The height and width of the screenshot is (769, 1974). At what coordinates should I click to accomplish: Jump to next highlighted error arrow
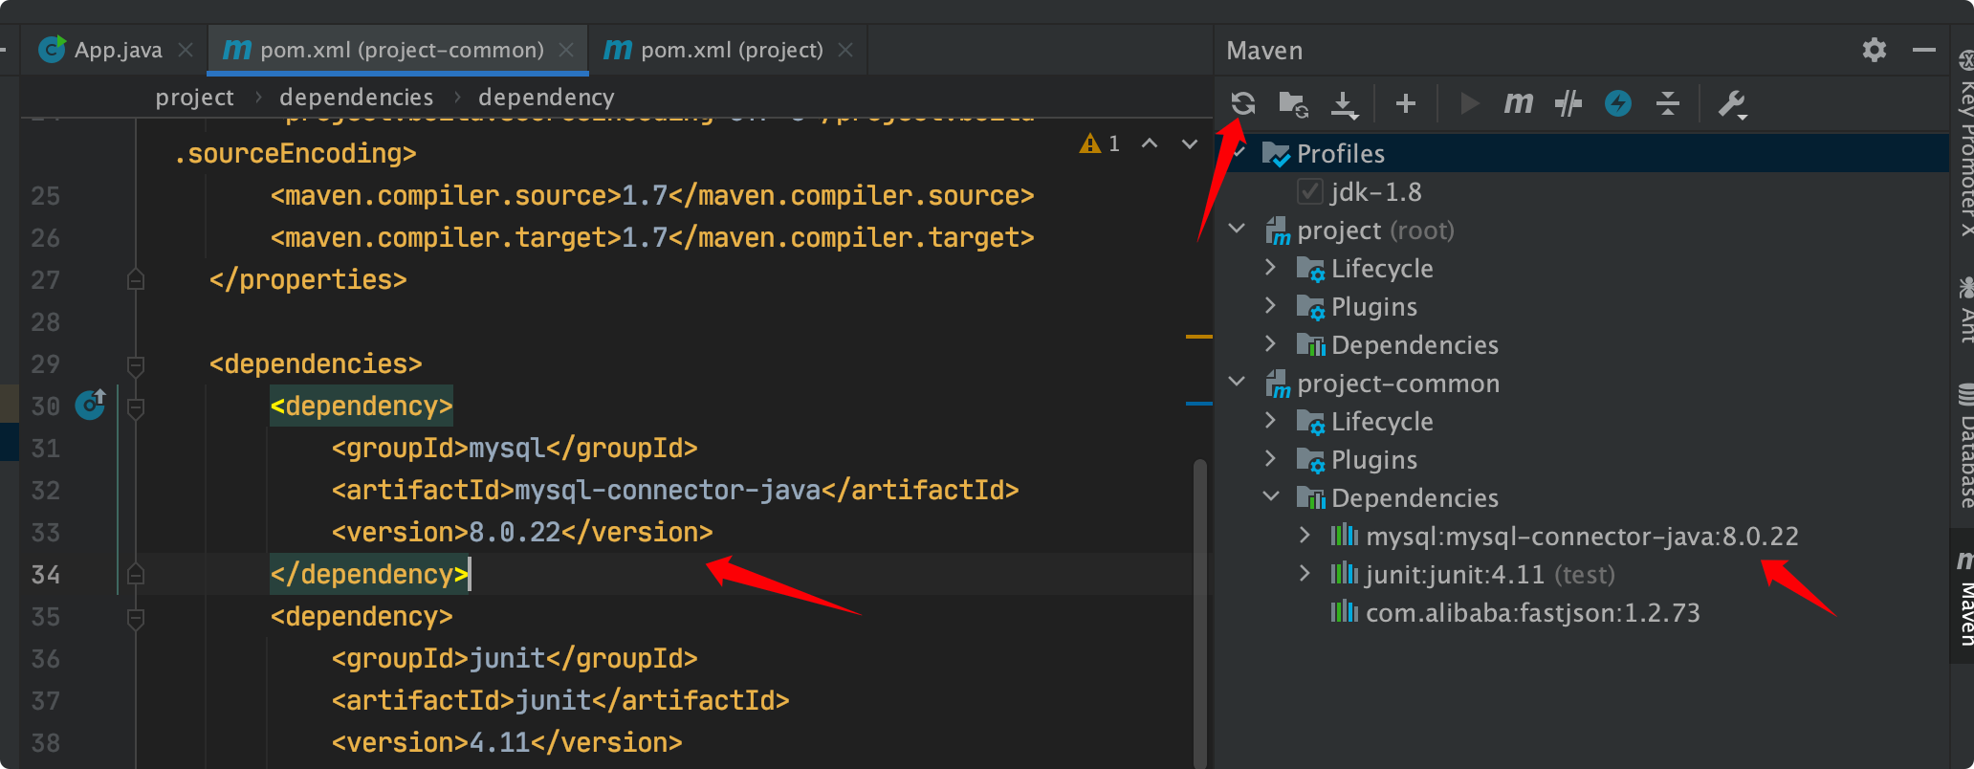[1190, 144]
